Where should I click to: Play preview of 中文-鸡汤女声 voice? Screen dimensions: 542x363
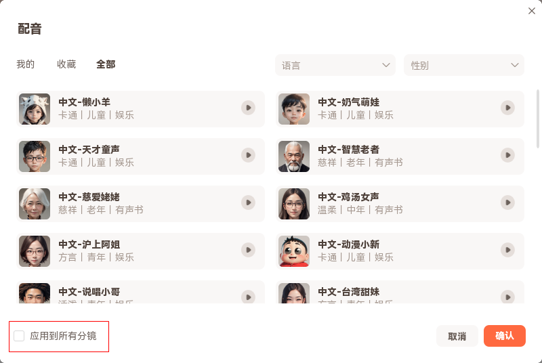click(x=507, y=202)
